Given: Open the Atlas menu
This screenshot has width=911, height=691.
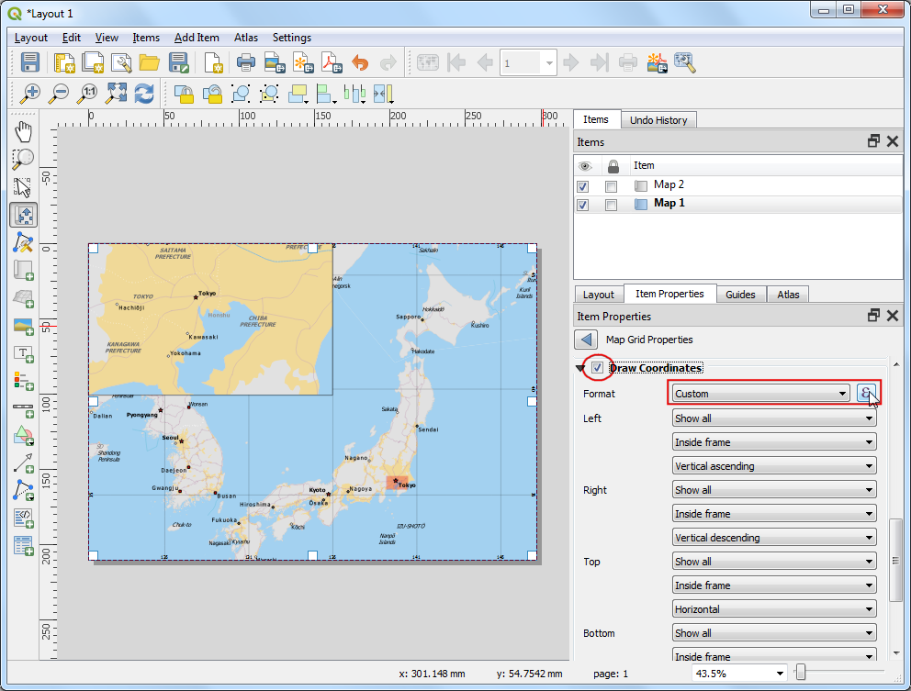Looking at the screenshot, I should point(245,38).
